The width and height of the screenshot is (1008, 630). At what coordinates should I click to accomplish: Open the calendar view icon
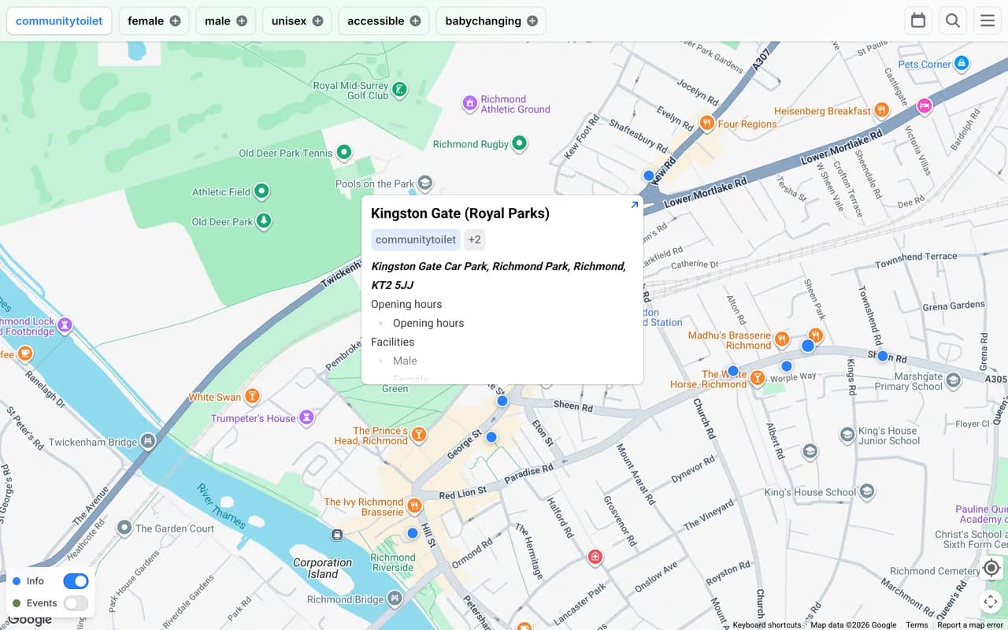tap(918, 20)
